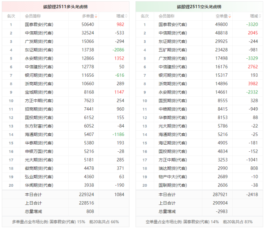The width and height of the screenshot is (265, 229).
Task: Select 招商期货(代客) row
Action: point(65,109)
